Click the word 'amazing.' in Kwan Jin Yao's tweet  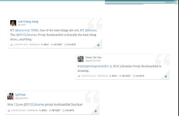pos(83,71)
